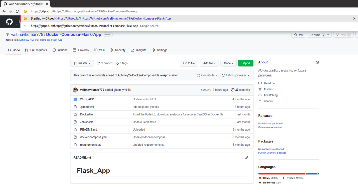Click the WEB_APP folder icon
This screenshot has width=358, height=195.
[75, 99]
